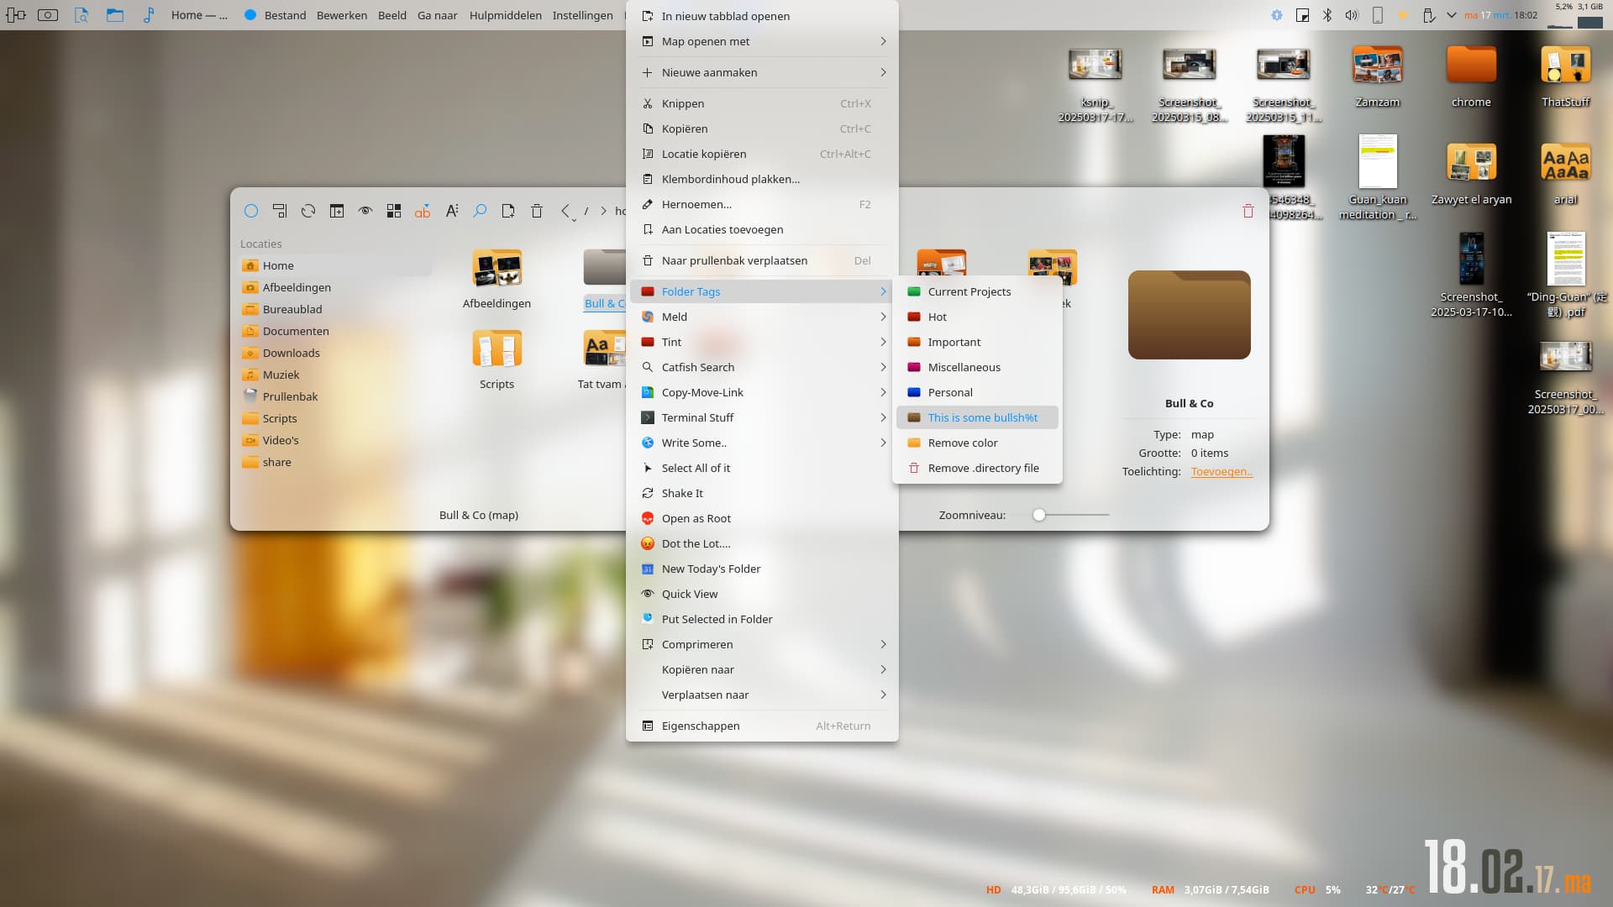This screenshot has height=907, width=1613.
Task: Expand the Terminal Stuff submenu
Action: pyautogui.click(x=762, y=417)
